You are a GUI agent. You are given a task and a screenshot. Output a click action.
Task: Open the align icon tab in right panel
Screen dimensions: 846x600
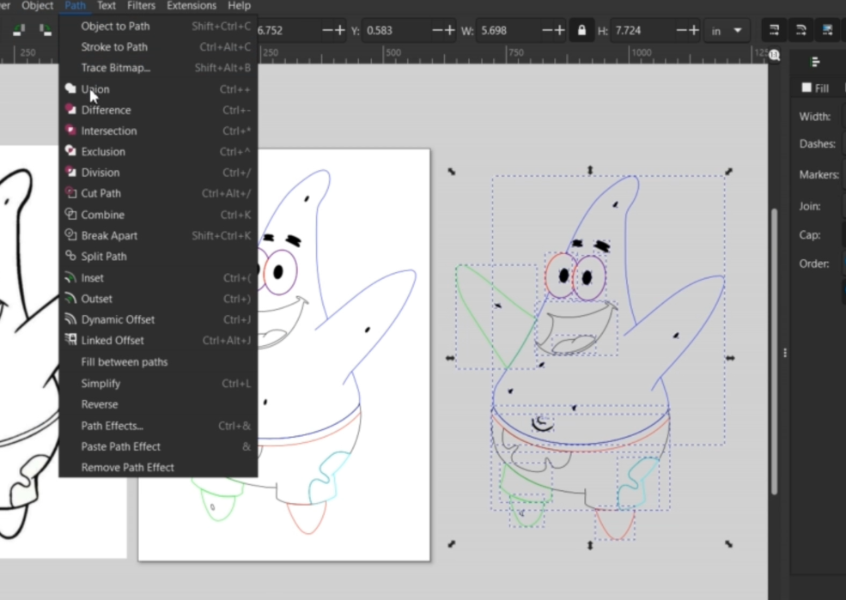pyautogui.click(x=815, y=62)
